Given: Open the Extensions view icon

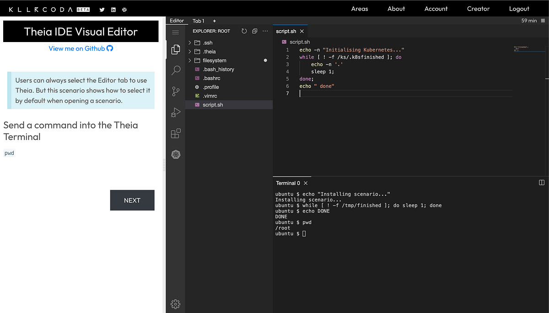Looking at the screenshot, I should 175,133.
